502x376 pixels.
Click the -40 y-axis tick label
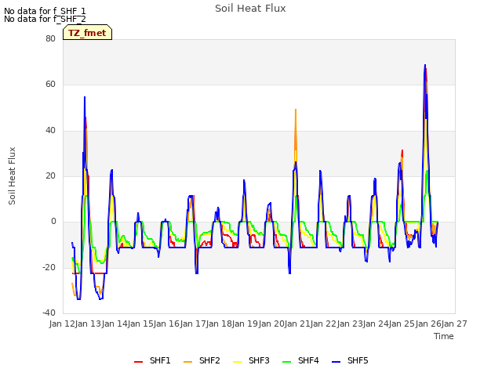49,313
